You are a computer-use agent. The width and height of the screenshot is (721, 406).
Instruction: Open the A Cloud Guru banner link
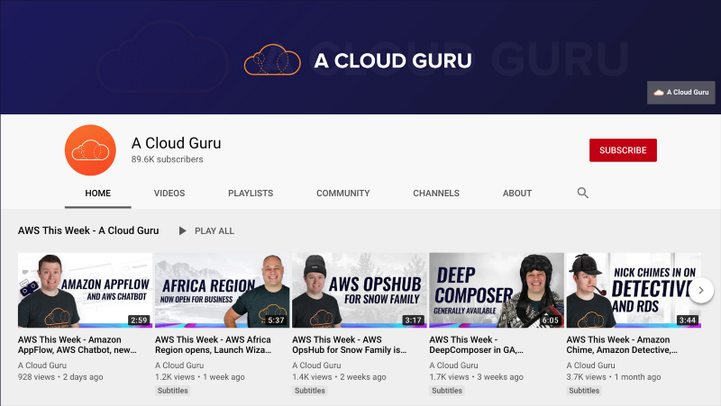681,93
